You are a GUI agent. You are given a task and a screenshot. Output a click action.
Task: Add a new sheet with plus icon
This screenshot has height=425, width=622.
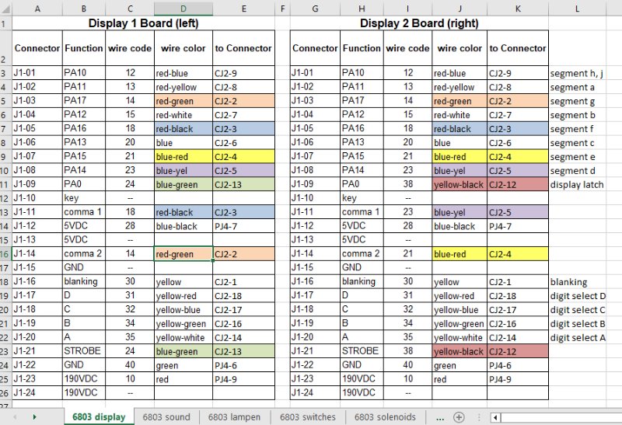(x=459, y=417)
